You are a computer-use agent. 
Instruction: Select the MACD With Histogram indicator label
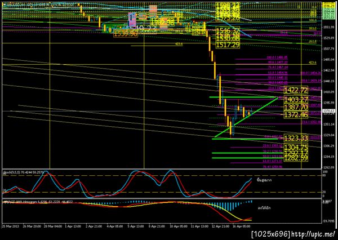click(38, 202)
